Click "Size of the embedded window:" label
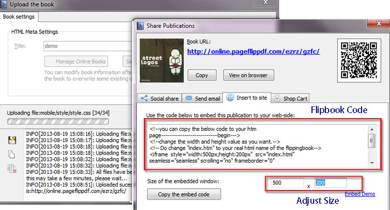This screenshot has width=390, height=210. pos(183,181)
